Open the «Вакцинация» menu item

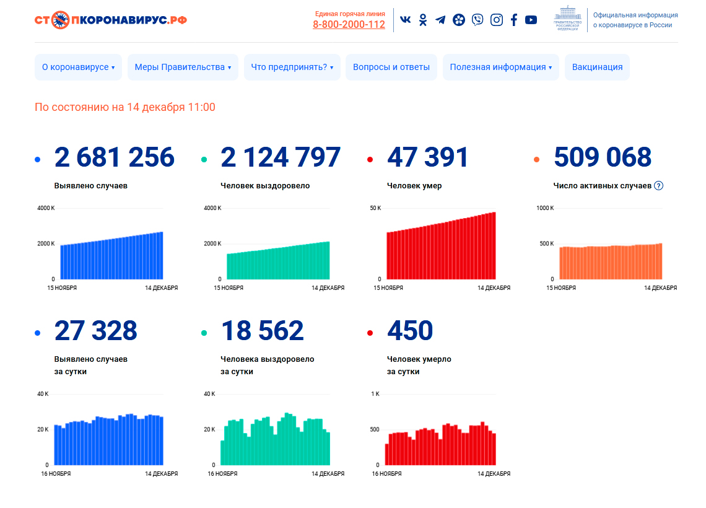point(597,67)
